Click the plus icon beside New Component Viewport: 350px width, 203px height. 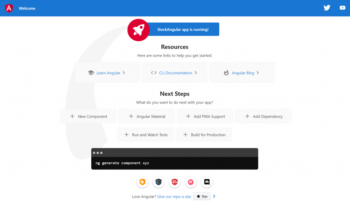coord(72,116)
